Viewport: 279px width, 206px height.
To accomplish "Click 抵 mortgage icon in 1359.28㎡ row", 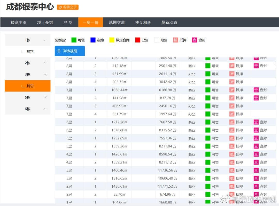I will [232, 146].
